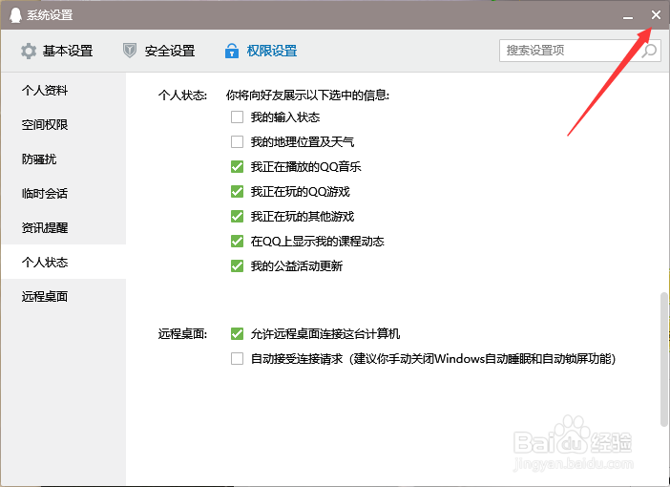Image resolution: width=670 pixels, height=487 pixels.
Task: Disable 我正在玩的其他游戏 checkbox
Action: pyautogui.click(x=237, y=217)
